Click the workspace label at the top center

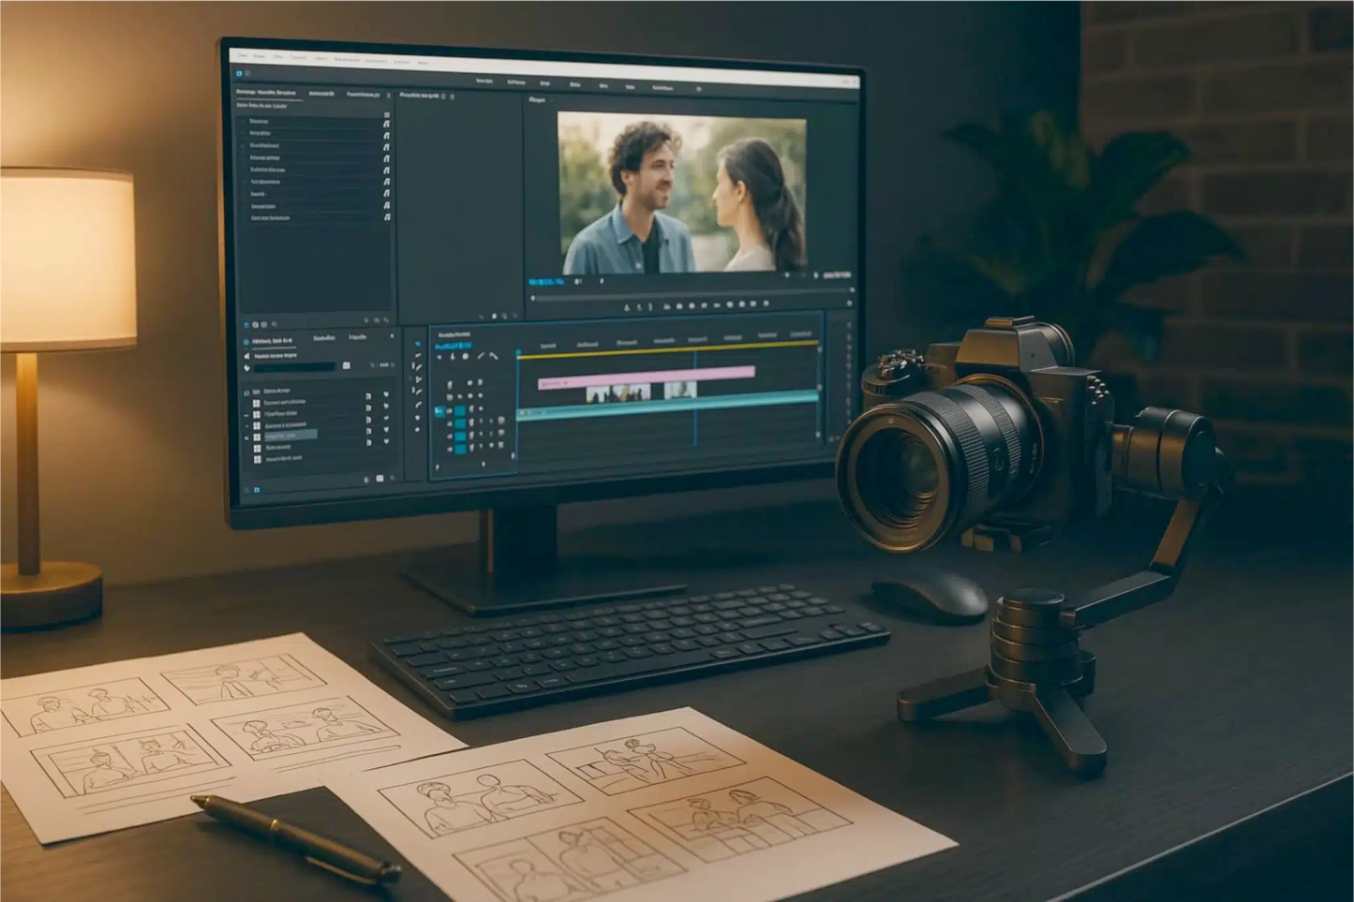pos(545,82)
